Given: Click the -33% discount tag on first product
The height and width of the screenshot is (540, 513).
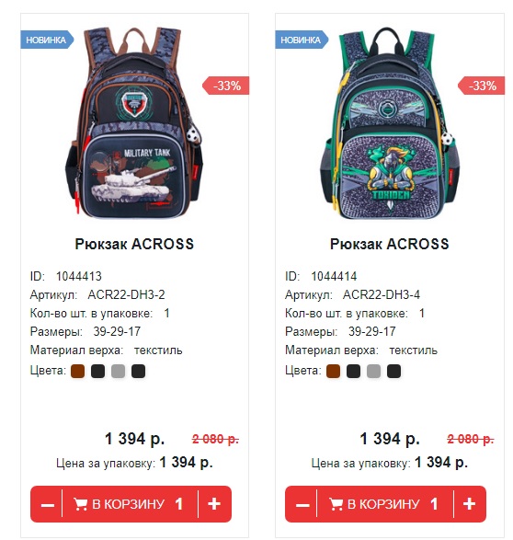Looking at the screenshot, I should click(x=226, y=86).
